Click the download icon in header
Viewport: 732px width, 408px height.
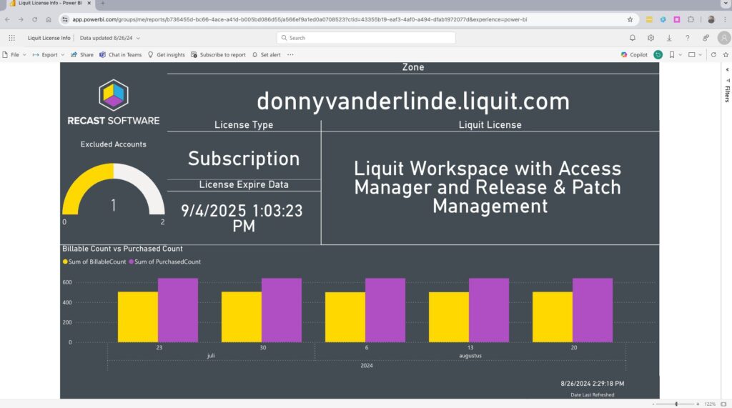coord(669,38)
